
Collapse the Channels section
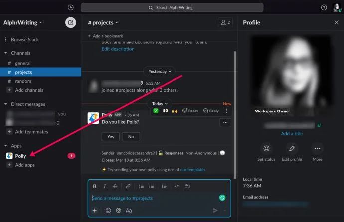pos(6,53)
